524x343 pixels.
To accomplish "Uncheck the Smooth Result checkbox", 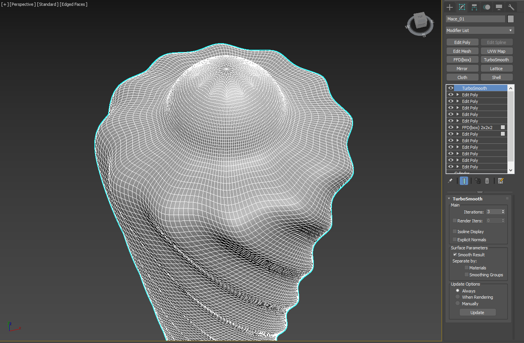I will (x=455, y=254).
